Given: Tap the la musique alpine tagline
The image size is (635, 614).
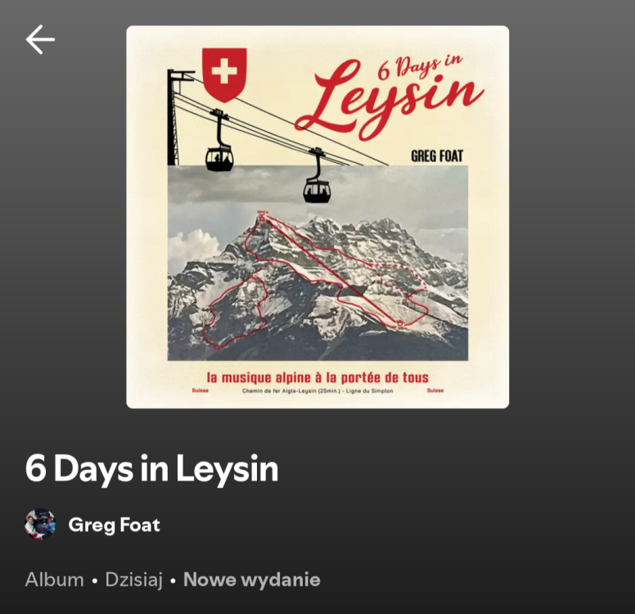Looking at the screenshot, I should (317, 377).
